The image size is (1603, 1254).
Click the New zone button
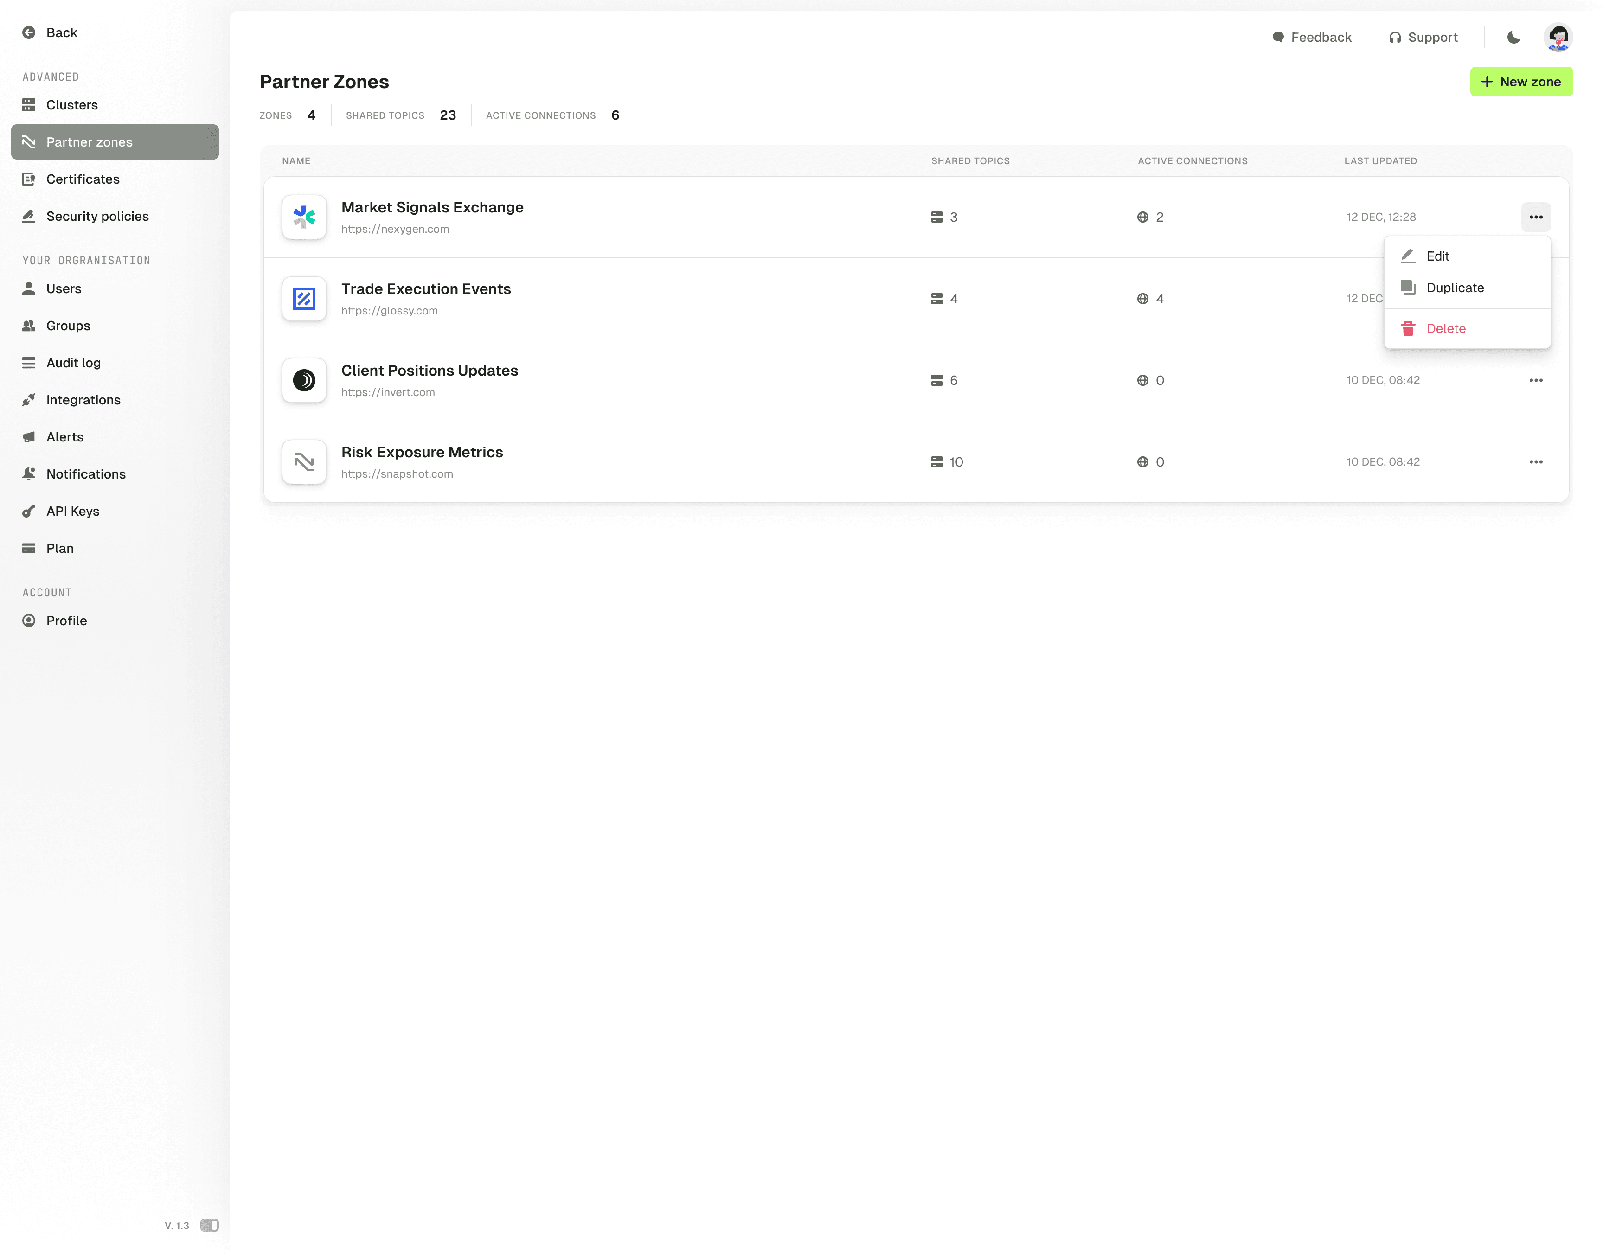tap(1520, 82)
